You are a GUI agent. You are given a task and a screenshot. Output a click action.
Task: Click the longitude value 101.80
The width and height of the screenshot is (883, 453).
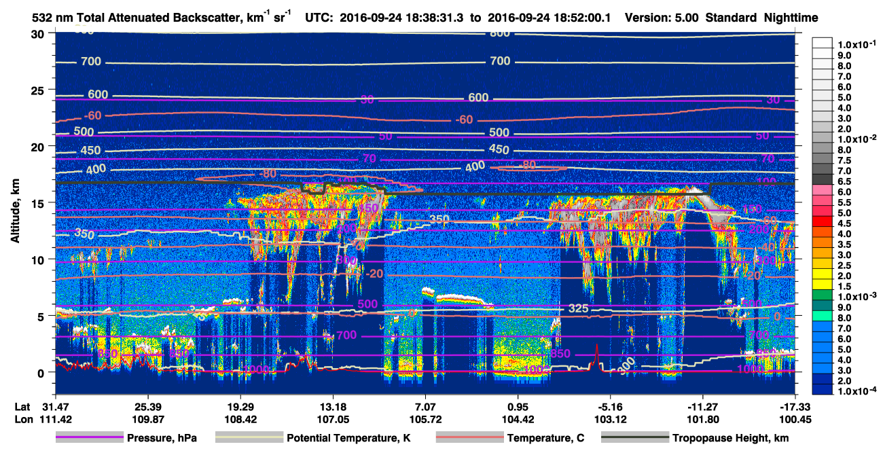point(702,419)
